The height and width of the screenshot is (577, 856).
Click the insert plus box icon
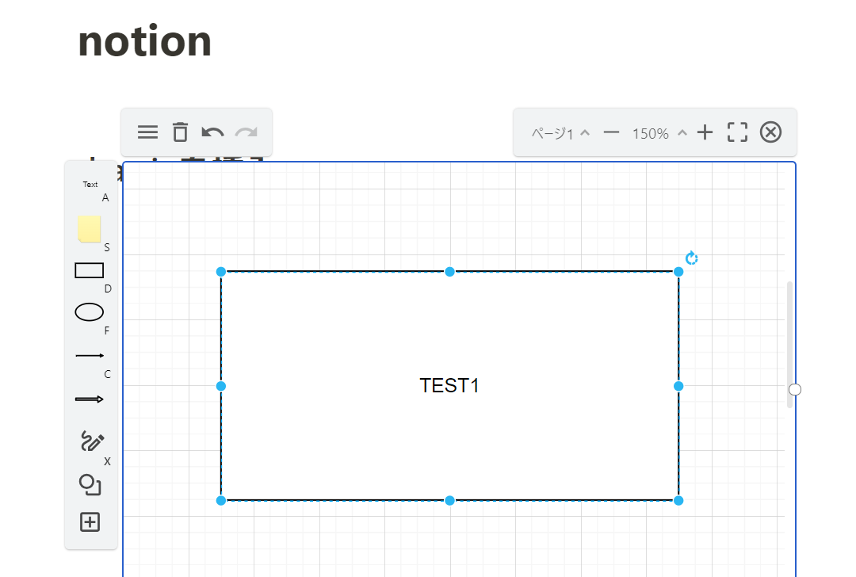point(90,522)
